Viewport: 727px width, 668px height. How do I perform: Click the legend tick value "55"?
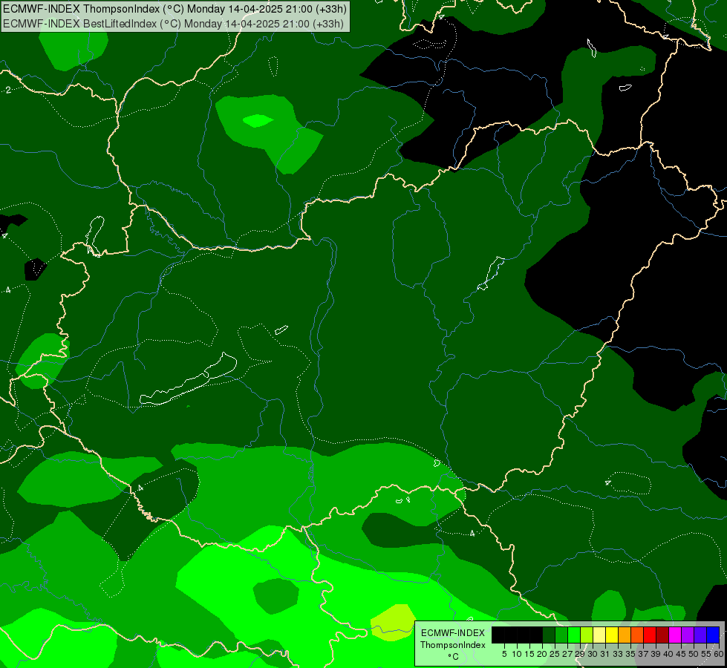click(706, 654)
